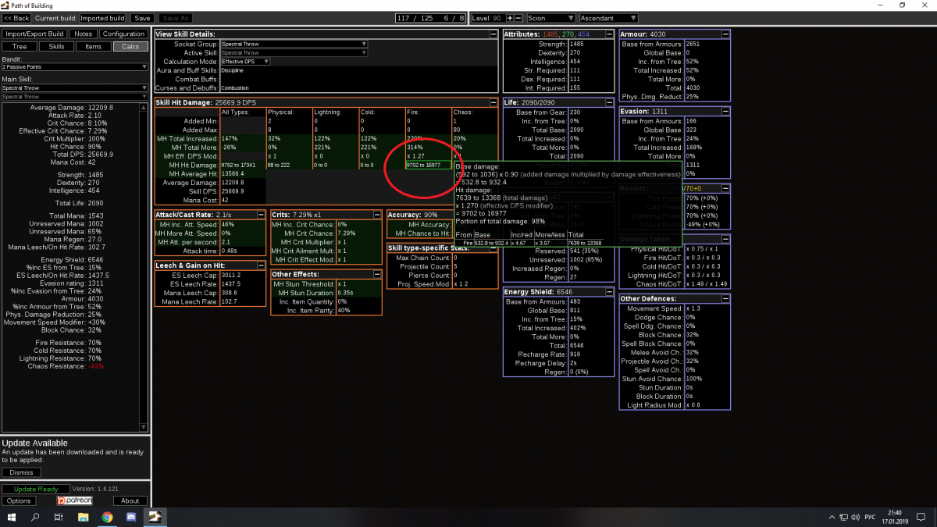Click the Save As button
The width and height of the screenshot is (937, 527).
(176, 18)
